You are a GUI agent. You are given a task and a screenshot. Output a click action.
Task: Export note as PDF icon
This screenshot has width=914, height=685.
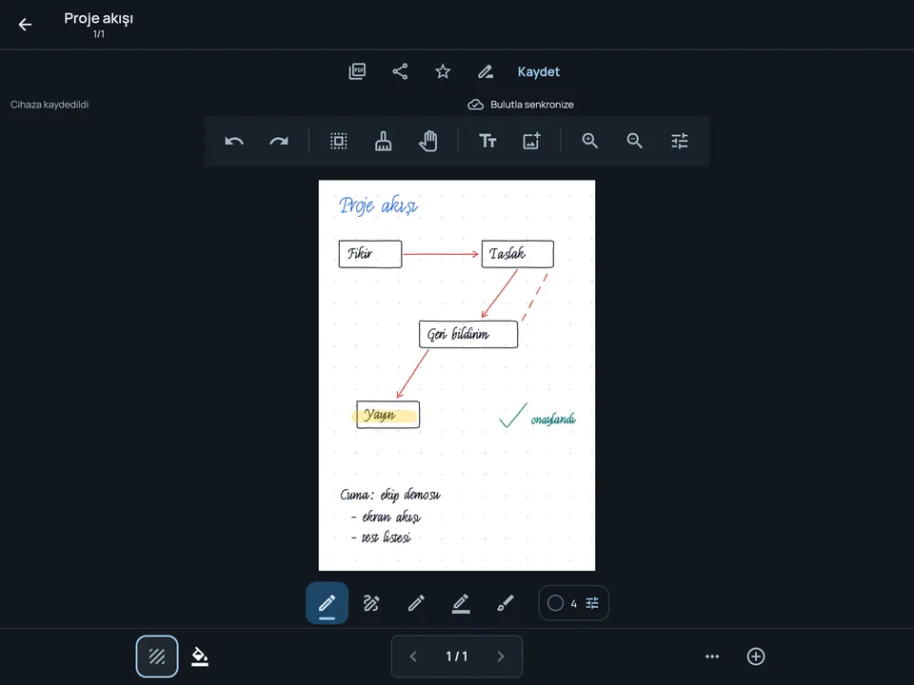[357, 71]
